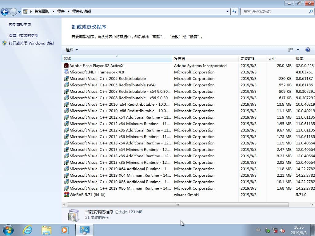Screen dimensions: 315x236
Task: Click the Back navigation arrow button
Action: tap(5, 12)
